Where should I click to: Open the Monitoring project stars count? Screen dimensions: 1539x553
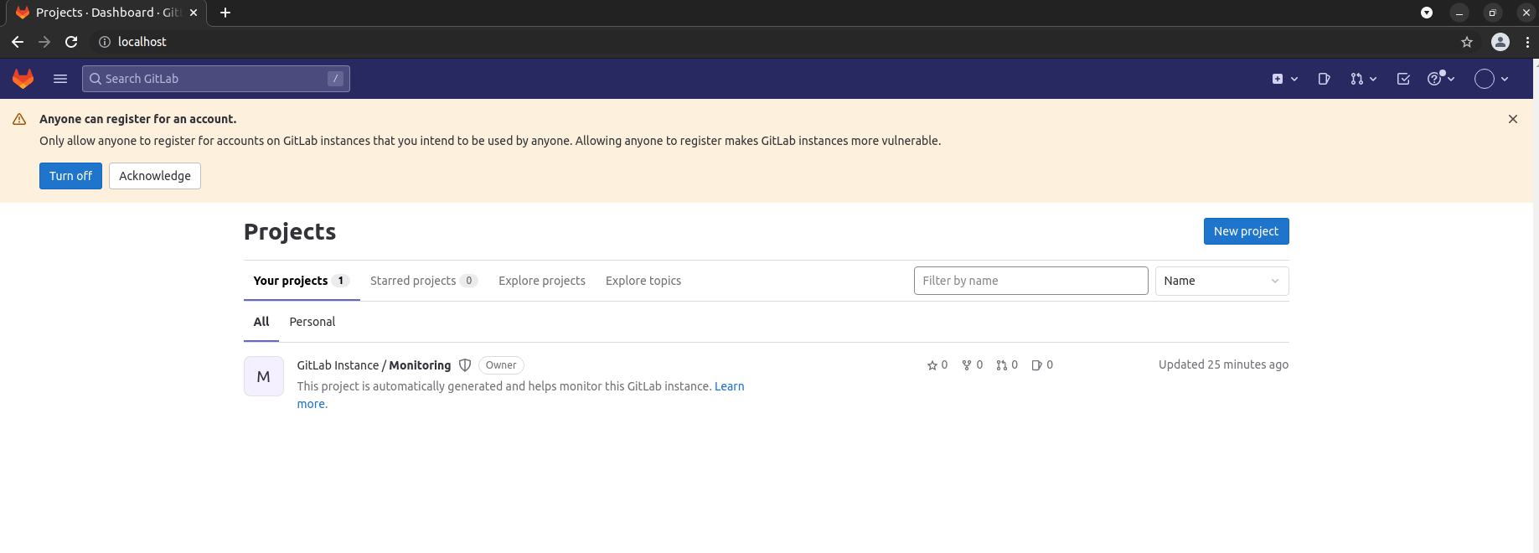937,365
